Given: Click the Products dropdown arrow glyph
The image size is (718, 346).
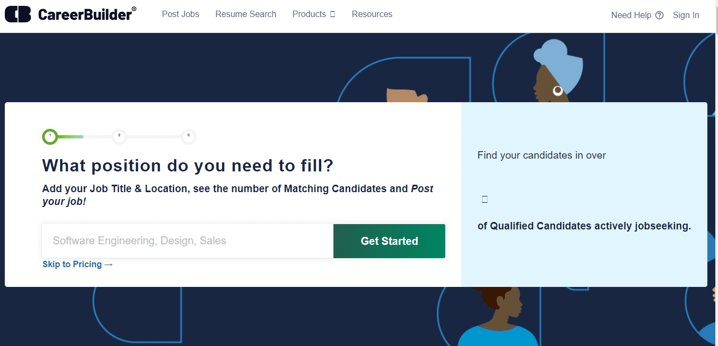Looking at the screenshot, I should pyautogui.click(x=333, y=14).
